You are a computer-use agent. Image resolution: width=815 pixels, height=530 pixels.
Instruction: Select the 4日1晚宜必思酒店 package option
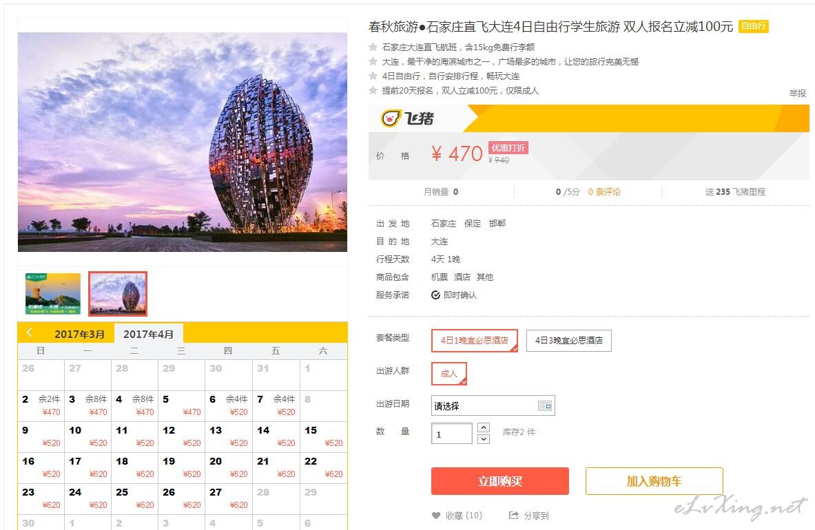pos(475,341)
